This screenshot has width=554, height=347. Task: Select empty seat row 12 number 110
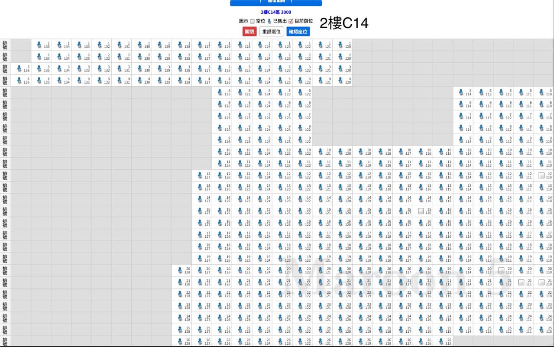541,175
